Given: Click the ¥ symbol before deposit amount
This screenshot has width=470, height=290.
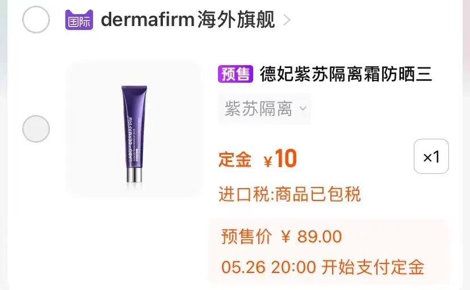Looking at the screenshot, I should click(x=268, y=161).
